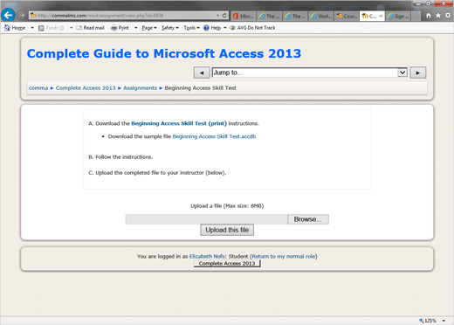Click 'Beginning Access Skill Test' breadcrumb text
The image size is (454, 325).
201,88
